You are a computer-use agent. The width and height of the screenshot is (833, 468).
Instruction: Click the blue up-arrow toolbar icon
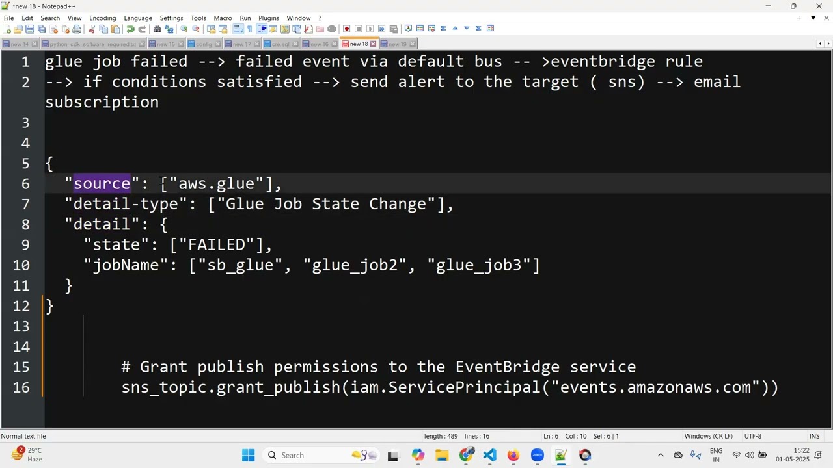coord(455,29)
